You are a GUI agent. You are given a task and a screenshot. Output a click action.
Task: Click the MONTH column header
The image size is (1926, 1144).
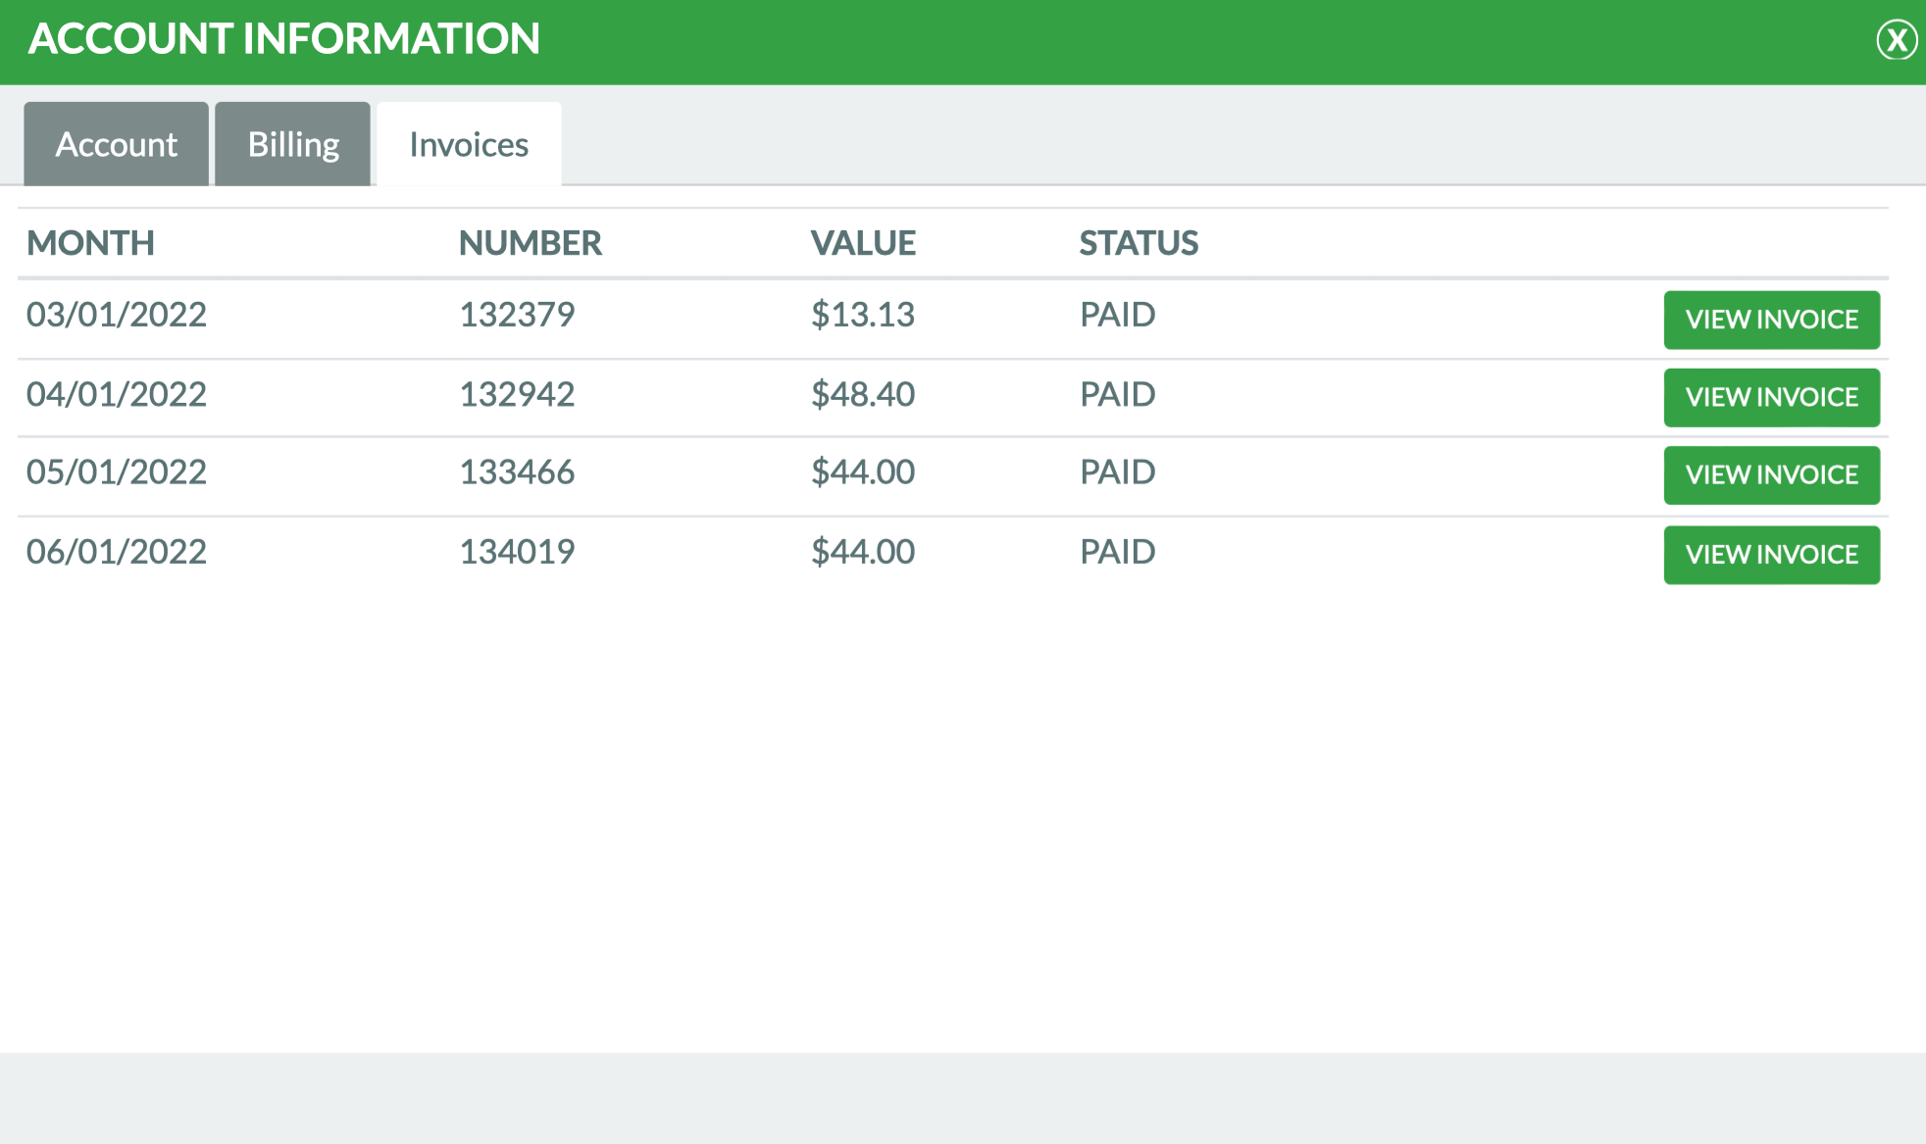(x=90, y=242)
